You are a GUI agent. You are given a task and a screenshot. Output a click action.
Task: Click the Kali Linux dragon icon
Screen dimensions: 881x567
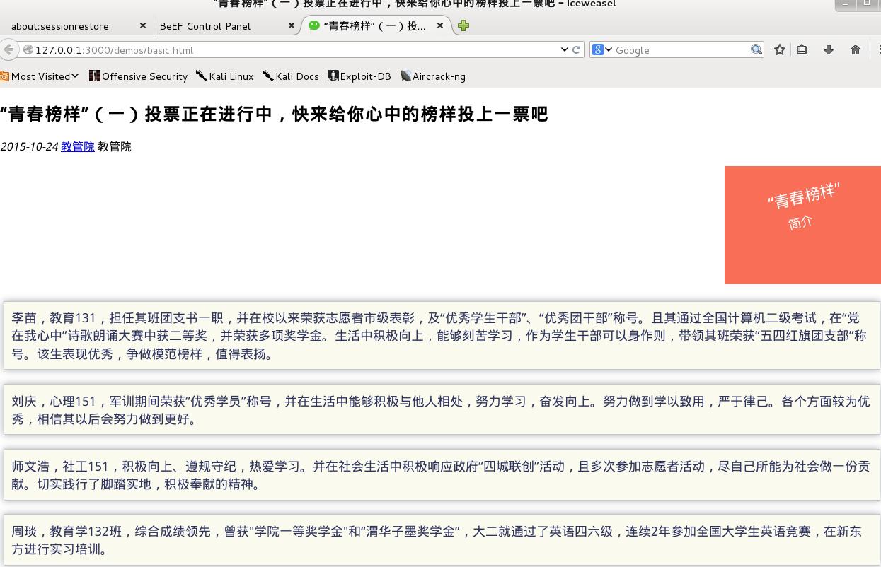[202, 76]
